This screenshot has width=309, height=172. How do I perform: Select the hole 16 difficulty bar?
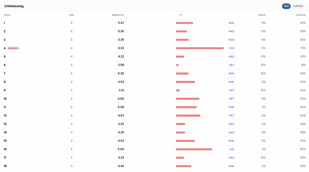(194, 149)
